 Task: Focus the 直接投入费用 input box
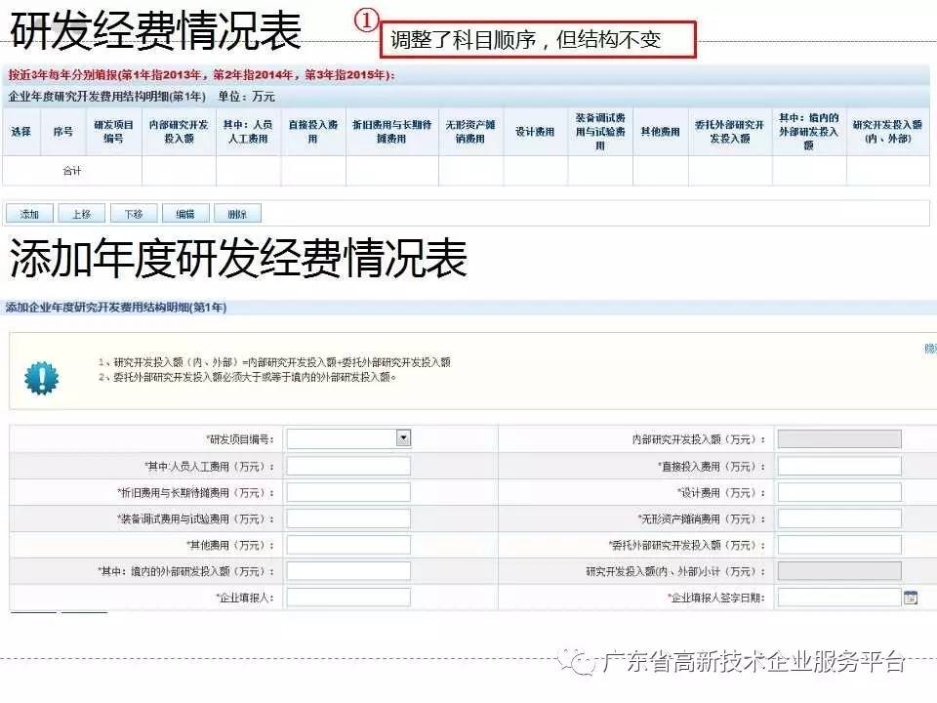click(838, 466)
